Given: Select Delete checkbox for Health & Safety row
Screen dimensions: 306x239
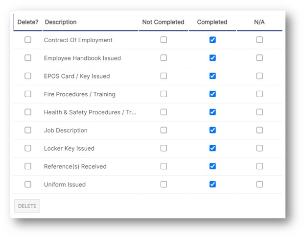Looking at the screenshot, I should tap(28, 112).
